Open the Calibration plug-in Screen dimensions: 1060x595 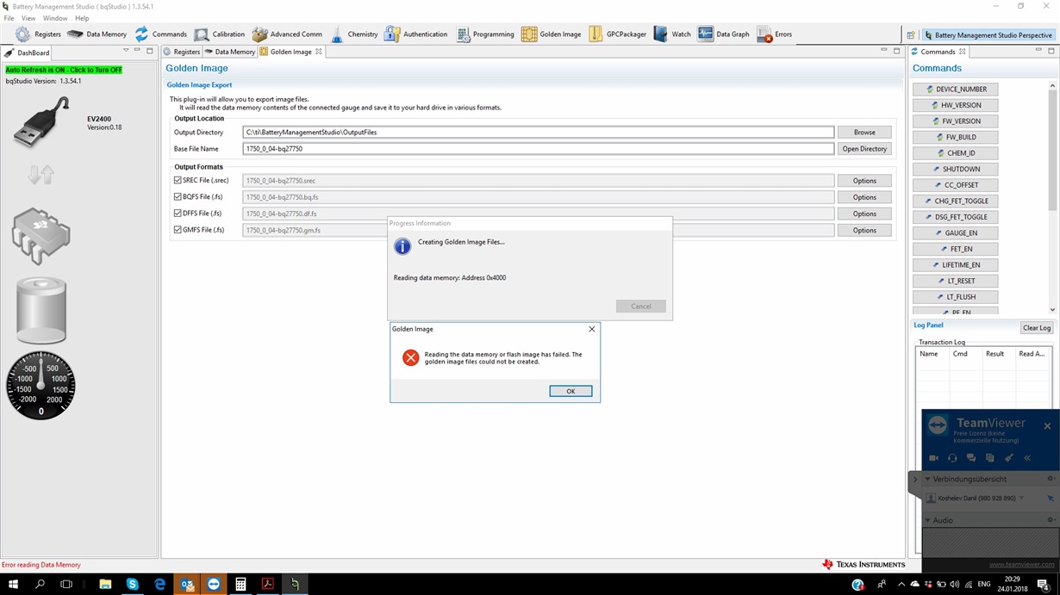coord(219,34)
